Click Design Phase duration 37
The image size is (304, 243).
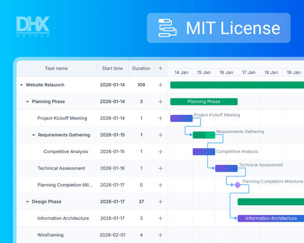(141, 202)
